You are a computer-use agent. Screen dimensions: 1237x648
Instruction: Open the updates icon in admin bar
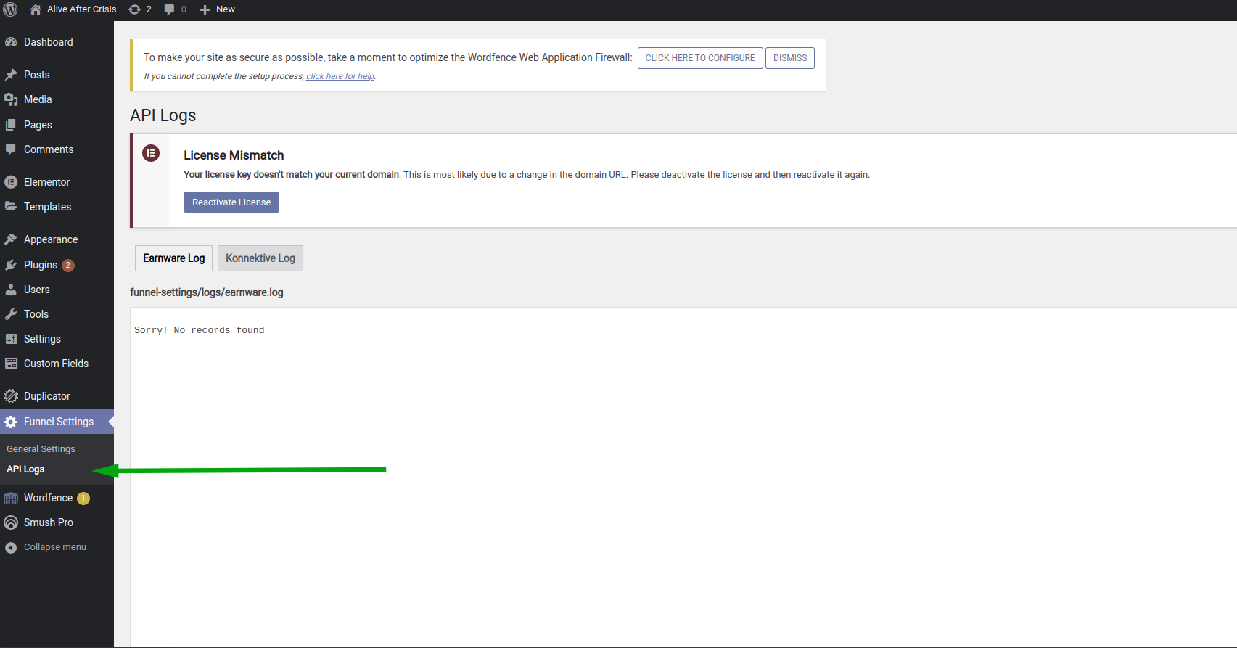point(135,9)
